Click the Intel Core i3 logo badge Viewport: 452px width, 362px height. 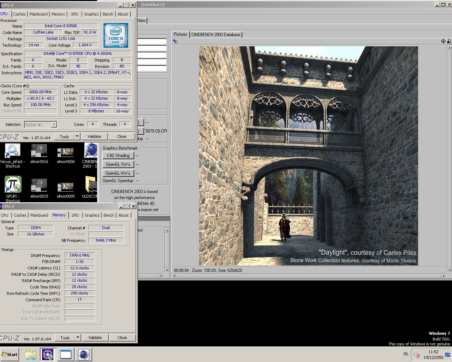[x=116, y=35]
